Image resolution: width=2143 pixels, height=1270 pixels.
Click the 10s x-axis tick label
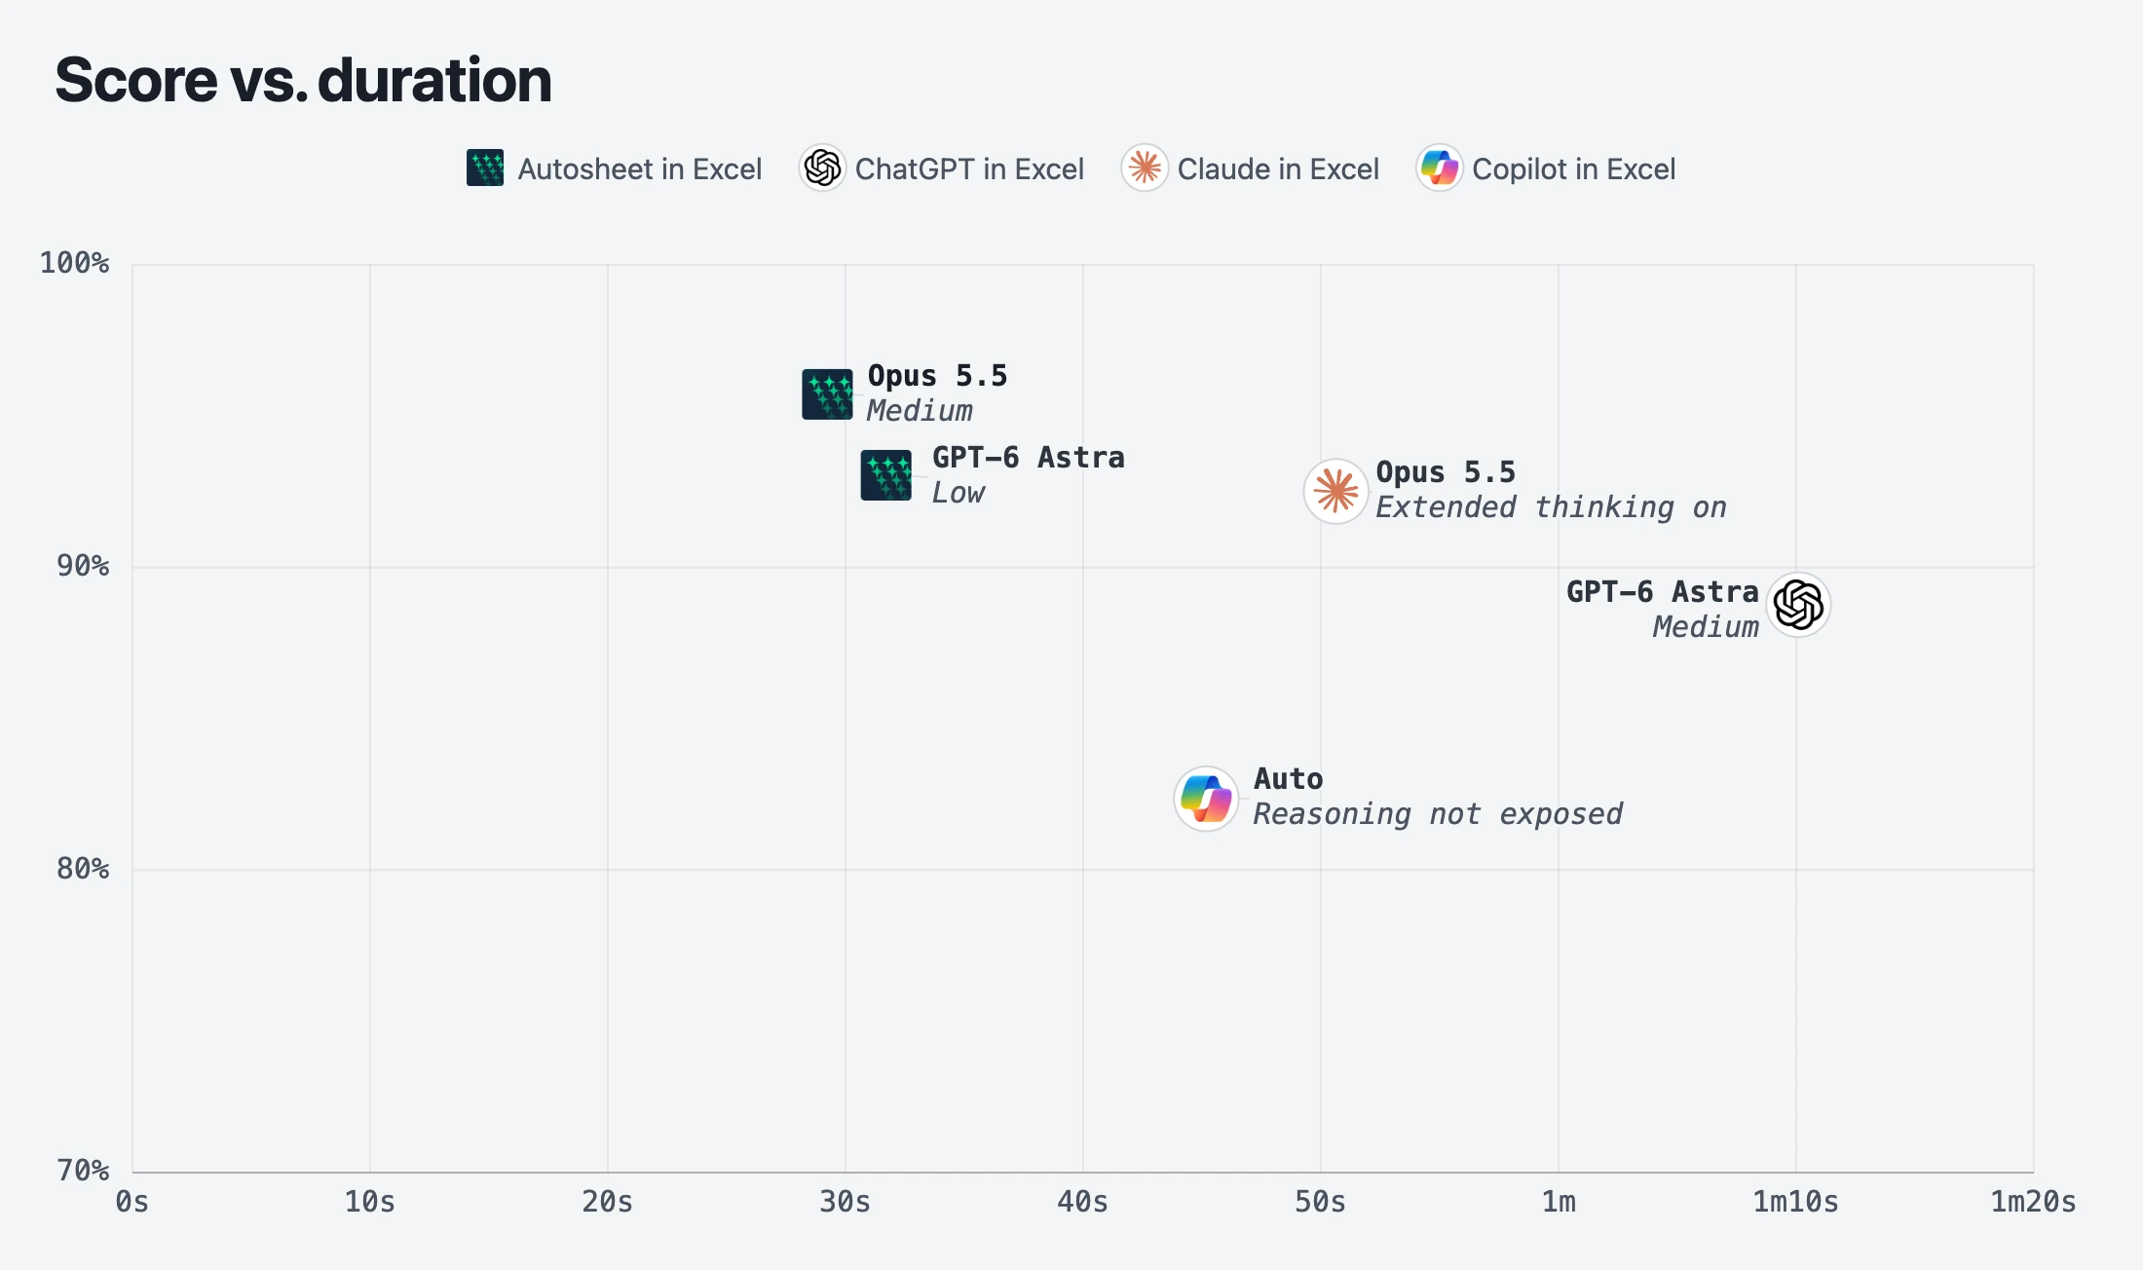[370, 1202]
